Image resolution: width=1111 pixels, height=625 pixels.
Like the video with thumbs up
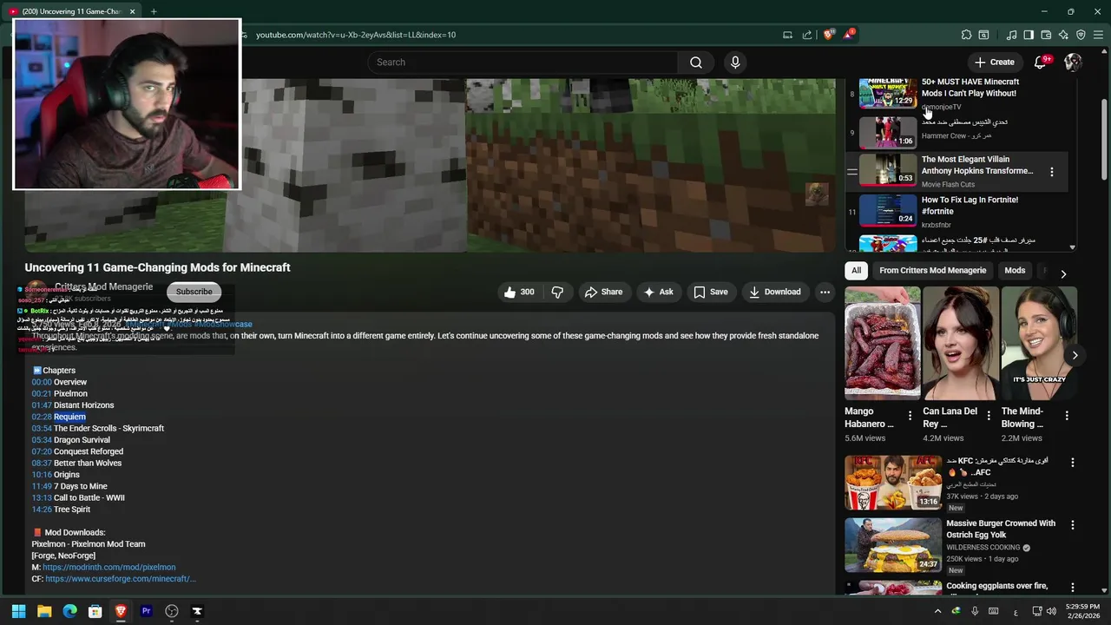click(519, 292)
